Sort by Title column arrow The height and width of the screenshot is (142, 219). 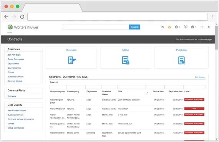148,93
